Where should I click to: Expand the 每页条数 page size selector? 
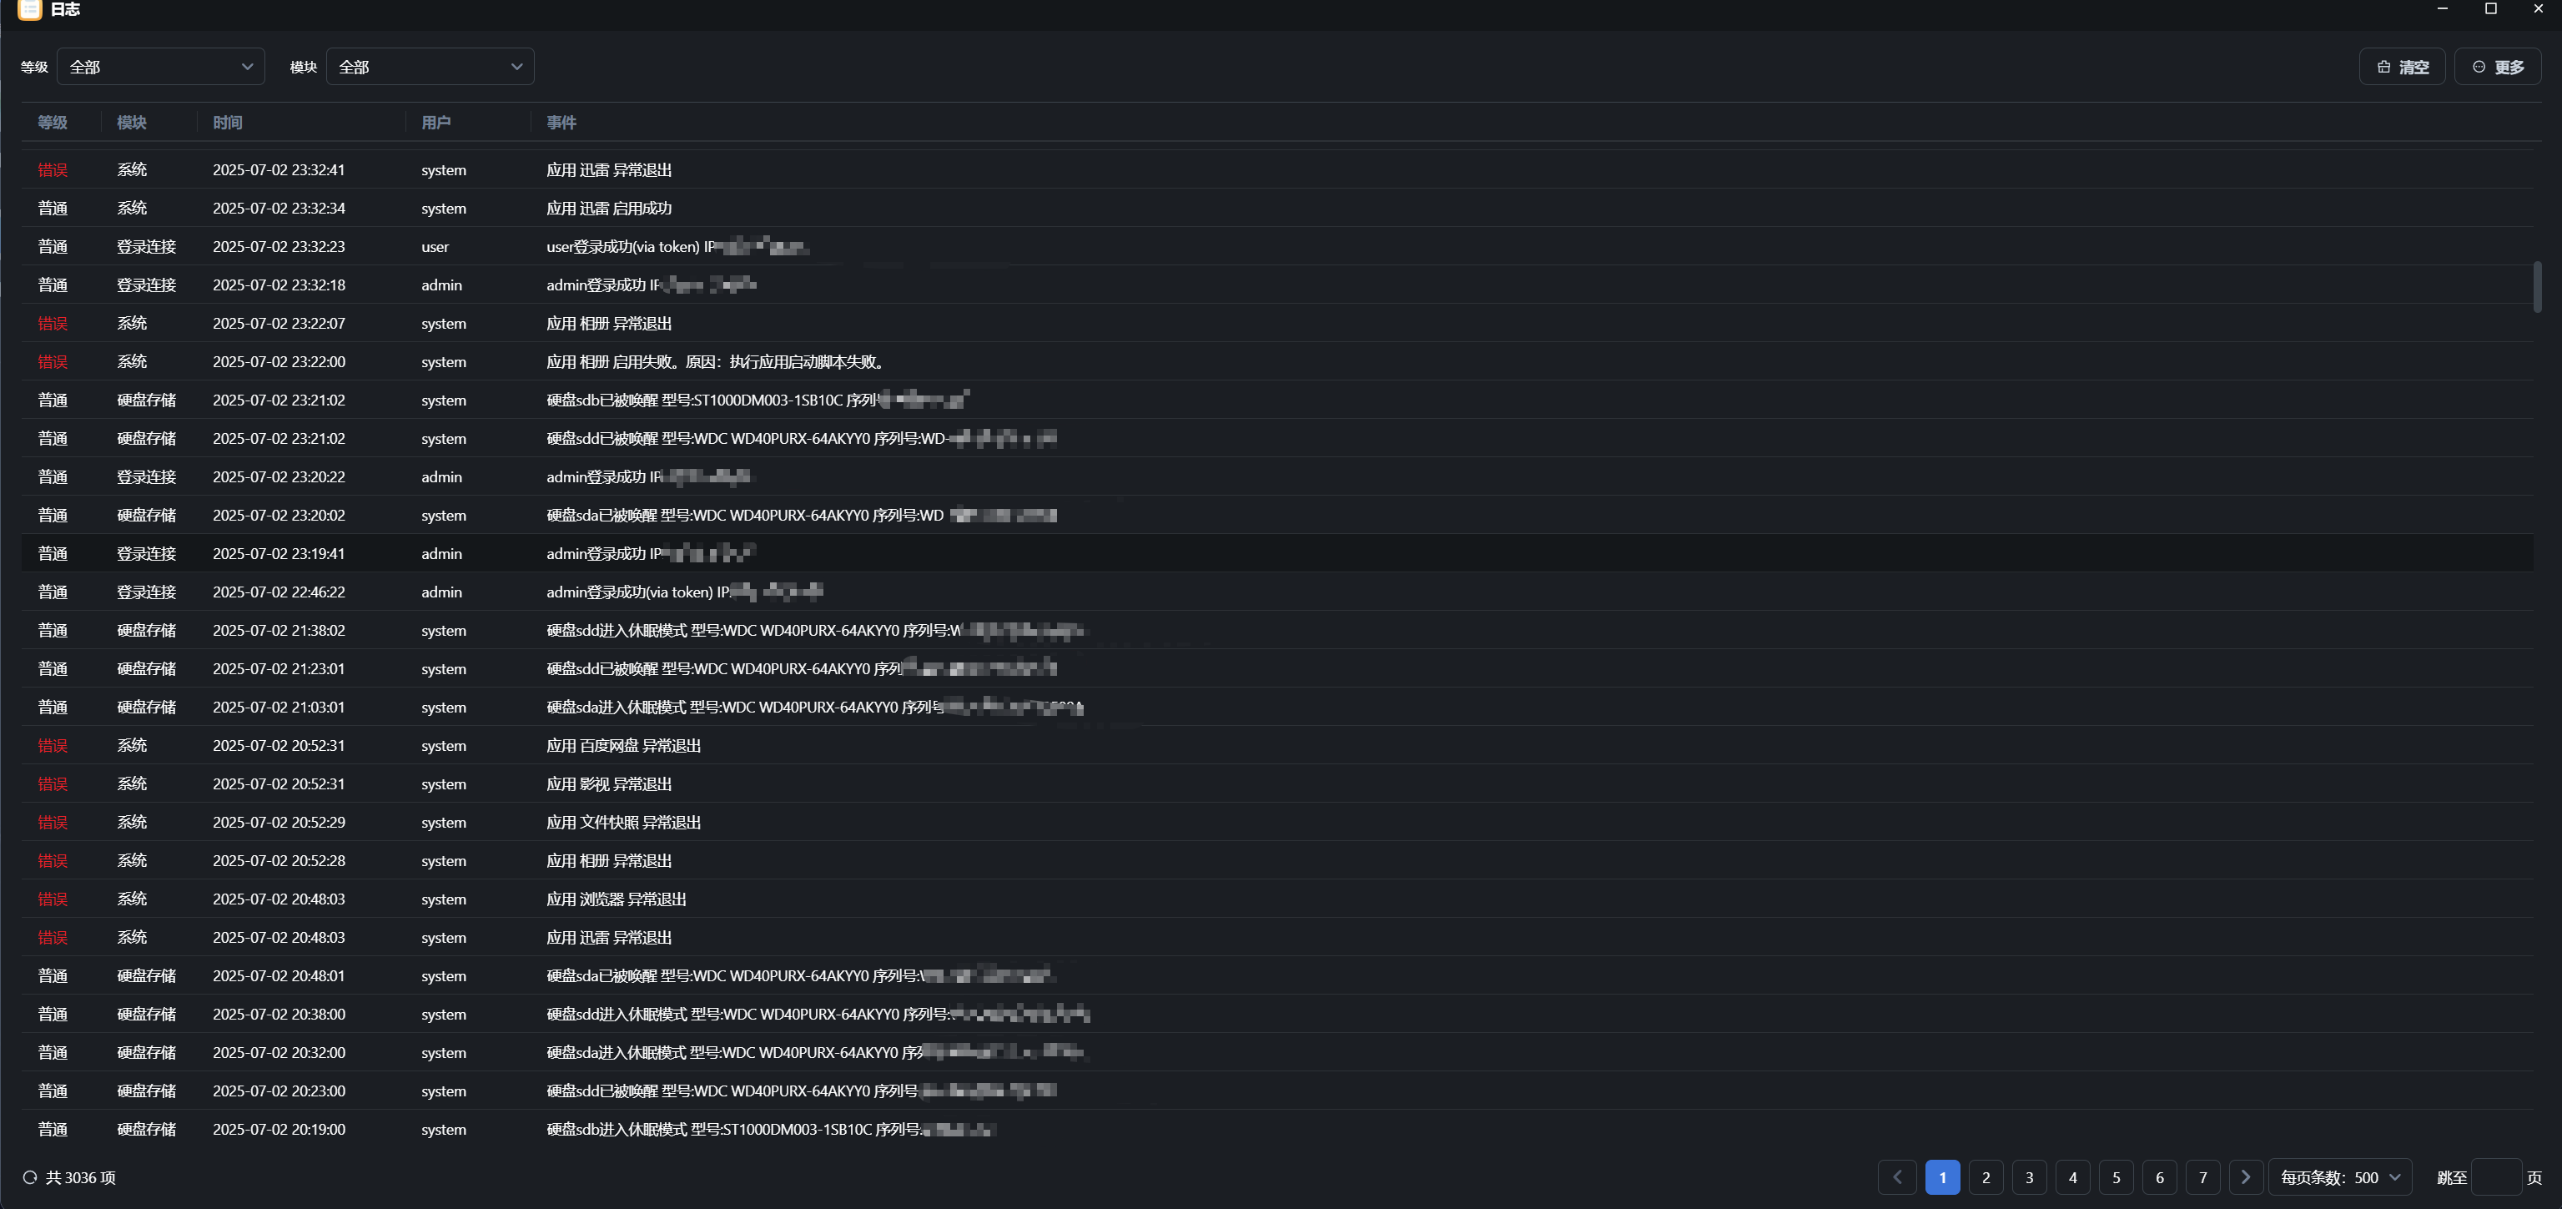(2340, 1177)
